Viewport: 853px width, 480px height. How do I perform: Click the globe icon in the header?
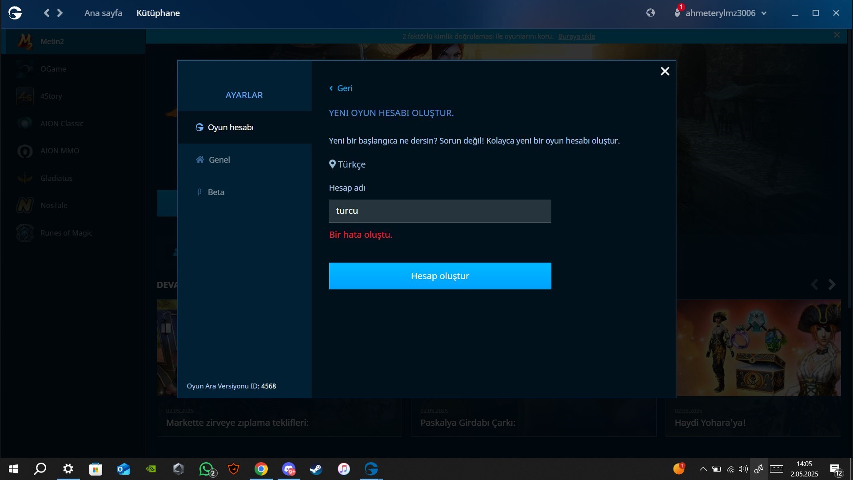point(650,13)
